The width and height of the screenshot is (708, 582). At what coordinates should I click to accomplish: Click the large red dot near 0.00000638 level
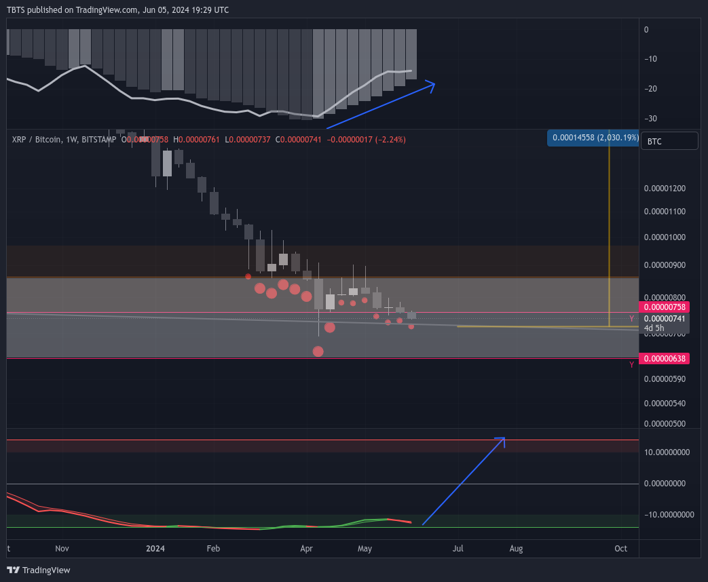click(318, 351)
